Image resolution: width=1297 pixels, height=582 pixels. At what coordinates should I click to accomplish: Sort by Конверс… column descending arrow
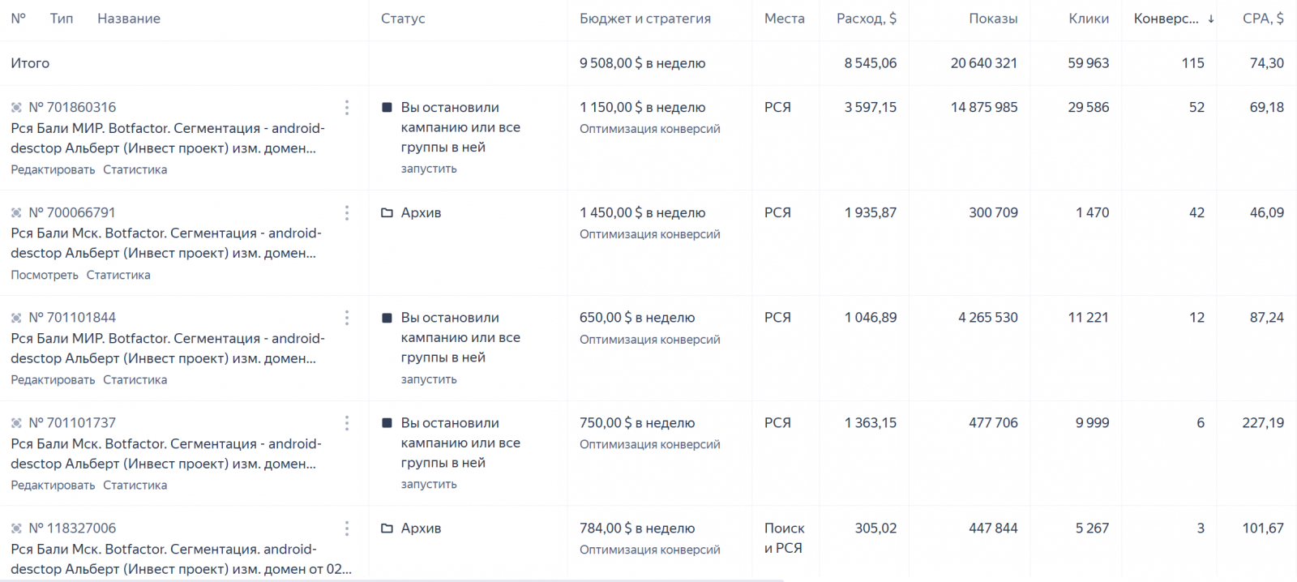tap(1211, 19)
